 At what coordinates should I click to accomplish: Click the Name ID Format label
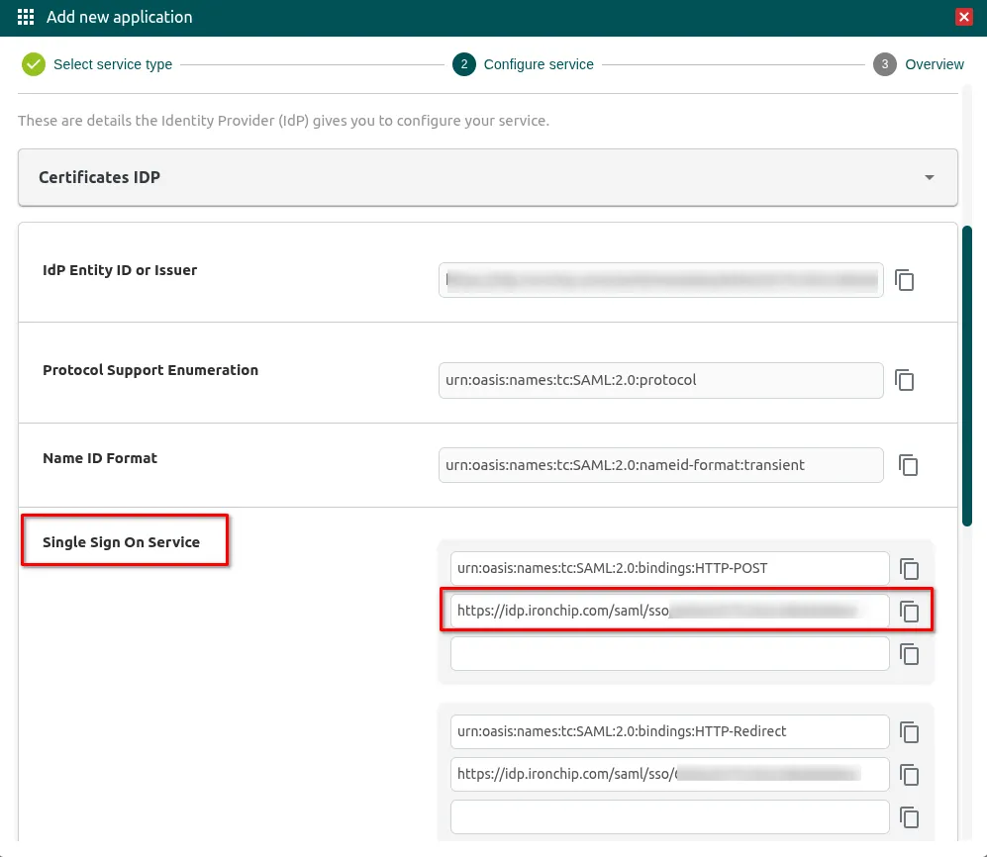[x=100, y=458]
